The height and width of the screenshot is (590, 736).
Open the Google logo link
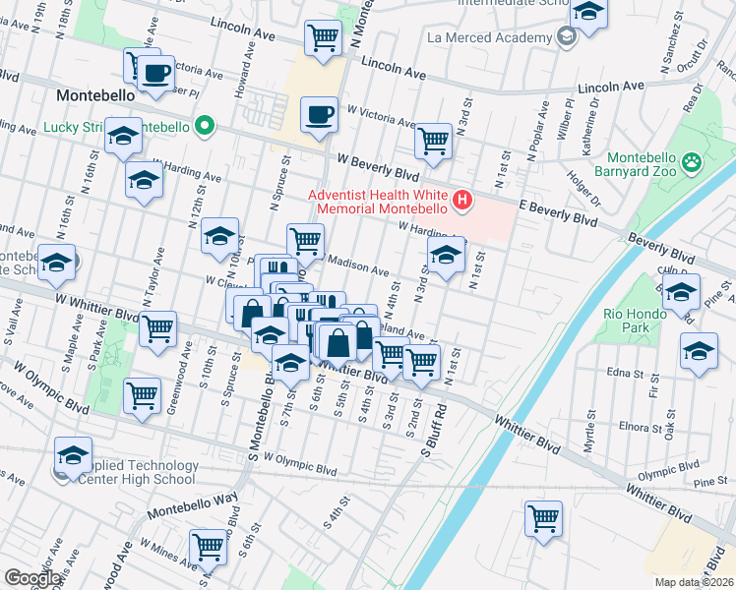click(x=32, y=579)
